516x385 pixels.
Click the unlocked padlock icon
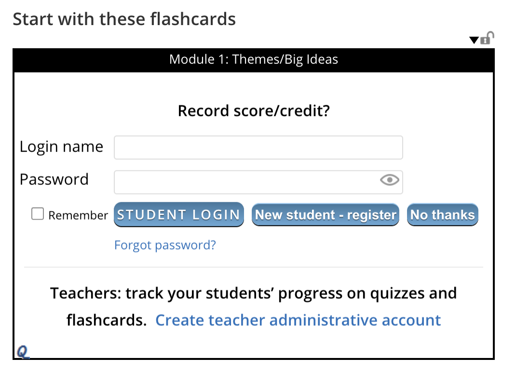tap(488, 38)
